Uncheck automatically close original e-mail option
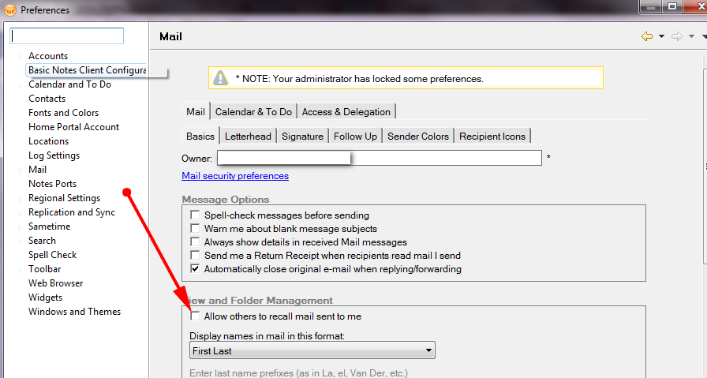Image resolution: width=707 pixels, height=378 pixels. pyautogui.click(x=195, y=269)
